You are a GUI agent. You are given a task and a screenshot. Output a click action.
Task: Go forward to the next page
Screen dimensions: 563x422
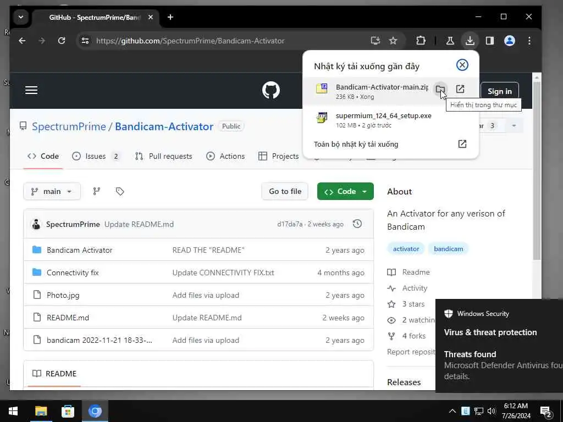pyautogui.click(x=42, y=41)
